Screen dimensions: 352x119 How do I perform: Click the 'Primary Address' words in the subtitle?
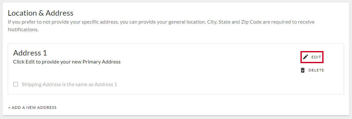tap(101, 62)
